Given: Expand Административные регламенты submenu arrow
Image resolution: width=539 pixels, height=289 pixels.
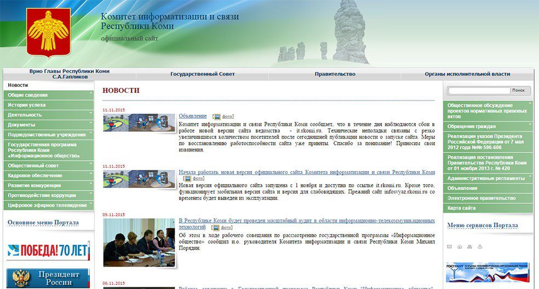Looking at the screenshot, I should click(529, 176).
